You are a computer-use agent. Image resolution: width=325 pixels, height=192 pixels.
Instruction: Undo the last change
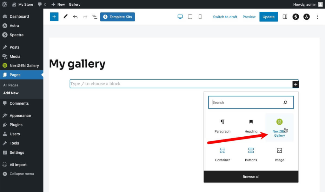pyautogui.click(x=75, y=17)
